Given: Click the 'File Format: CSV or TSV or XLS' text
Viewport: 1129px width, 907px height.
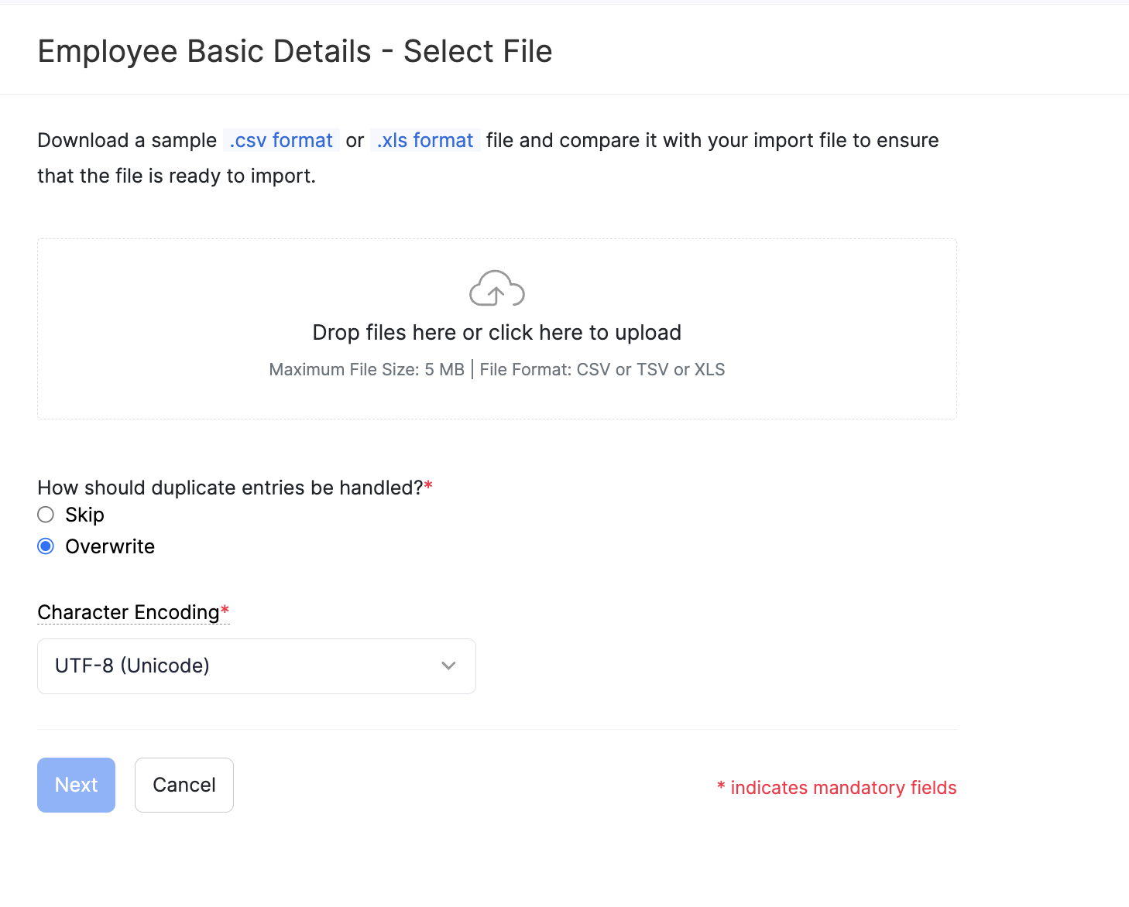Looking at the screenshot, I should [602, 370].
